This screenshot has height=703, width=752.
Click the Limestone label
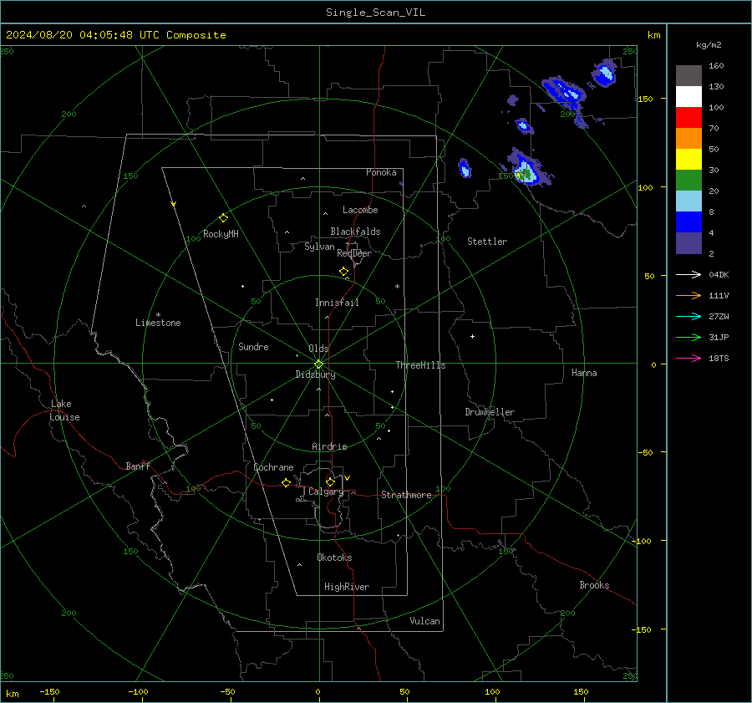point(158,323)
